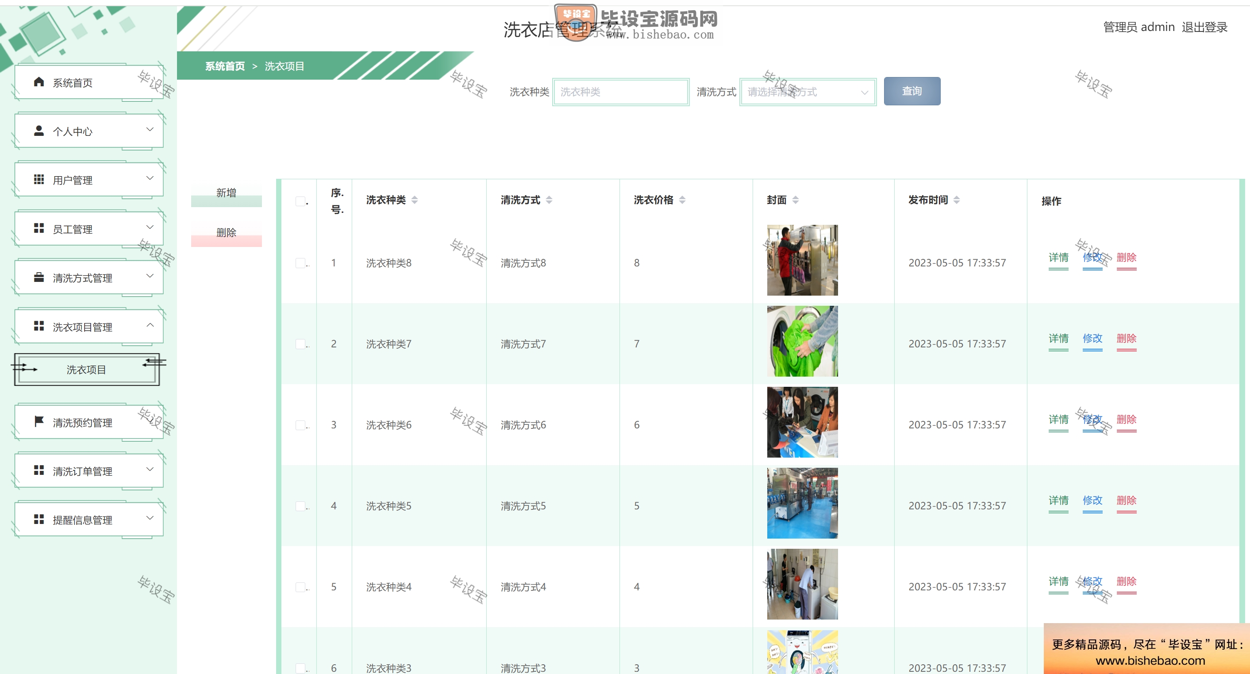Viewport: 1250px width, 674px height.
Task: Open cover thumbnail of 洗衣种类4 row
Action: (x=802, y=584)
